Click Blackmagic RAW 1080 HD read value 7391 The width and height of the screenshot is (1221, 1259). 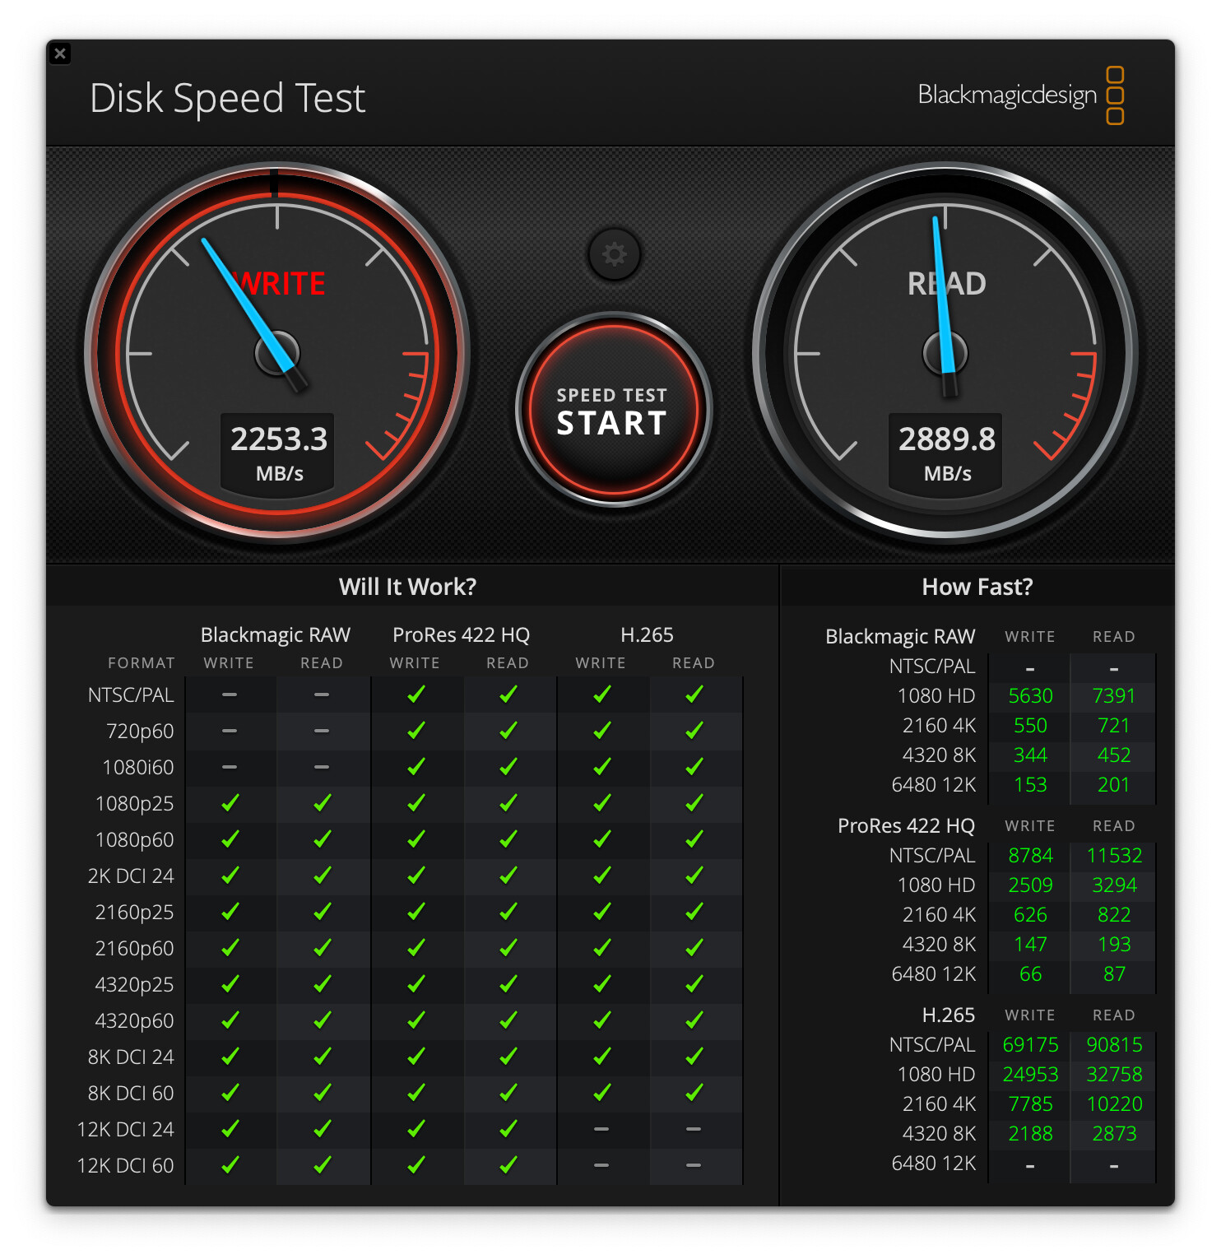tap(1114, 696)
